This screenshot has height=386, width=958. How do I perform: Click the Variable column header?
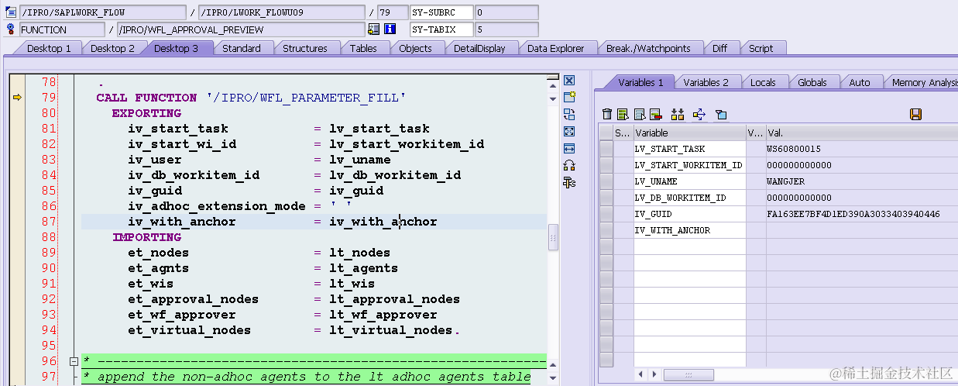tap(689, 133)
